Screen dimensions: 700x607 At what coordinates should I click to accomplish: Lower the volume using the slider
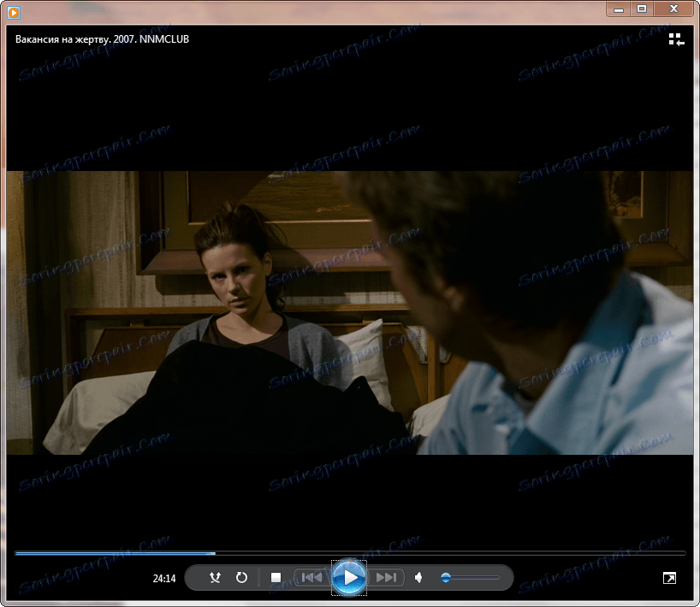[x=446, y=578]
